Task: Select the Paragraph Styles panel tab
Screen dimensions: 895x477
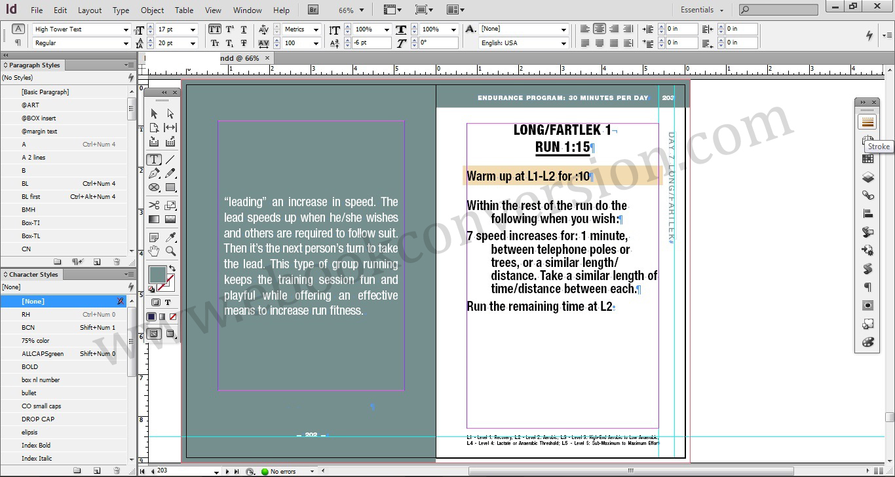Action: [34, 65]
